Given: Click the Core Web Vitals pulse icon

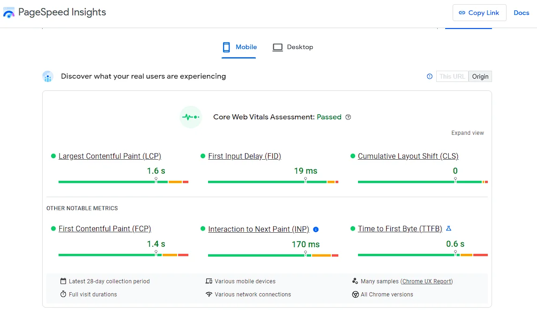Looking at the screenshot, I should coord(191,117).
